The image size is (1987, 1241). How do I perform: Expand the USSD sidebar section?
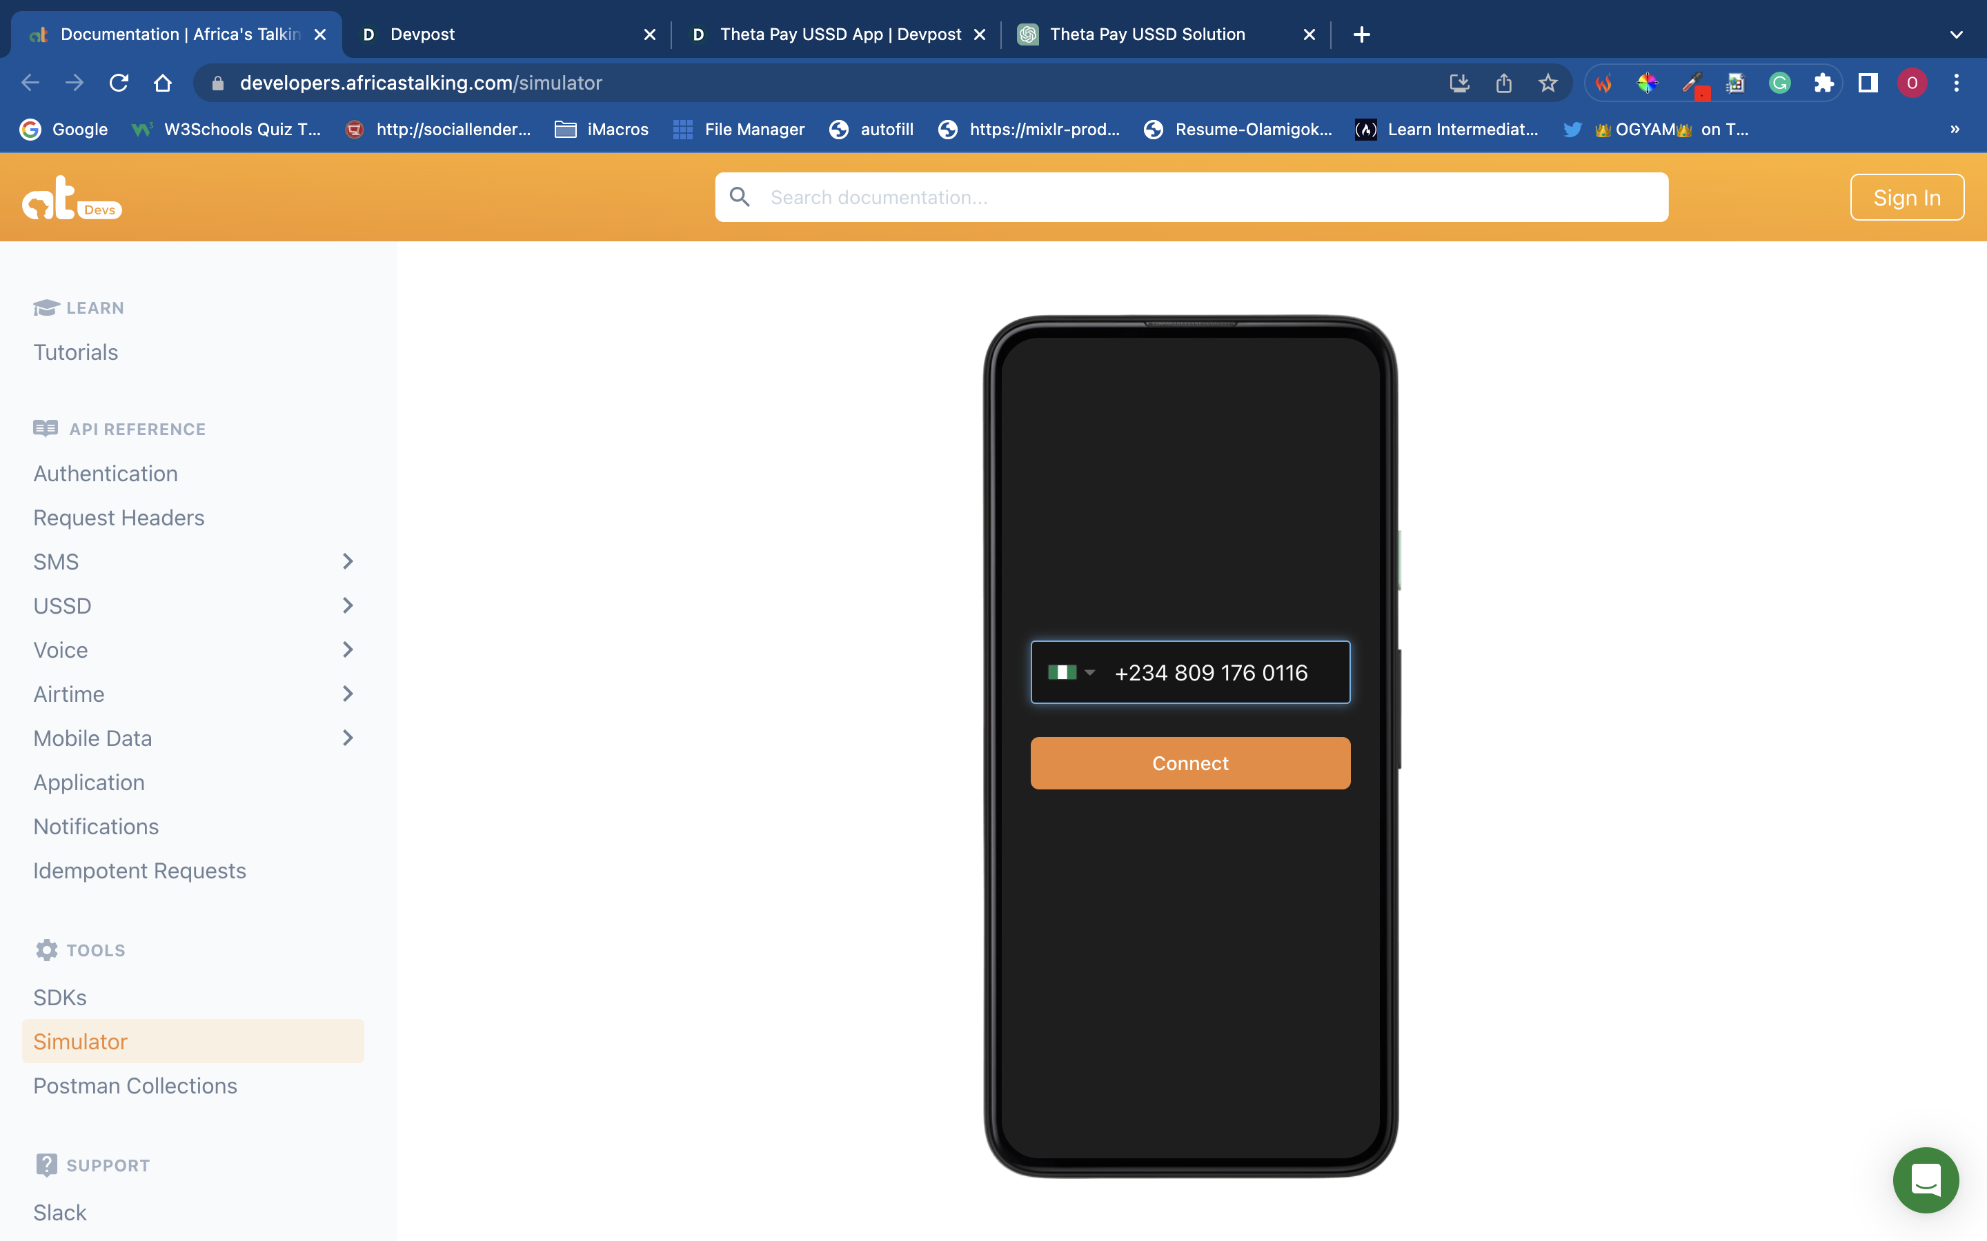[347, 606]
